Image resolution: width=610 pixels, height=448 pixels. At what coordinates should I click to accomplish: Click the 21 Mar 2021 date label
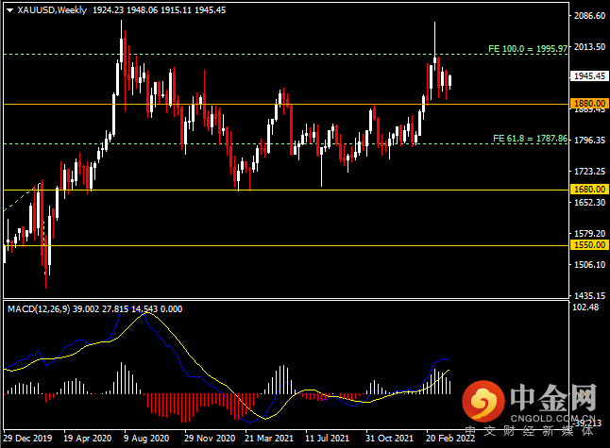[x=269, y=439]
